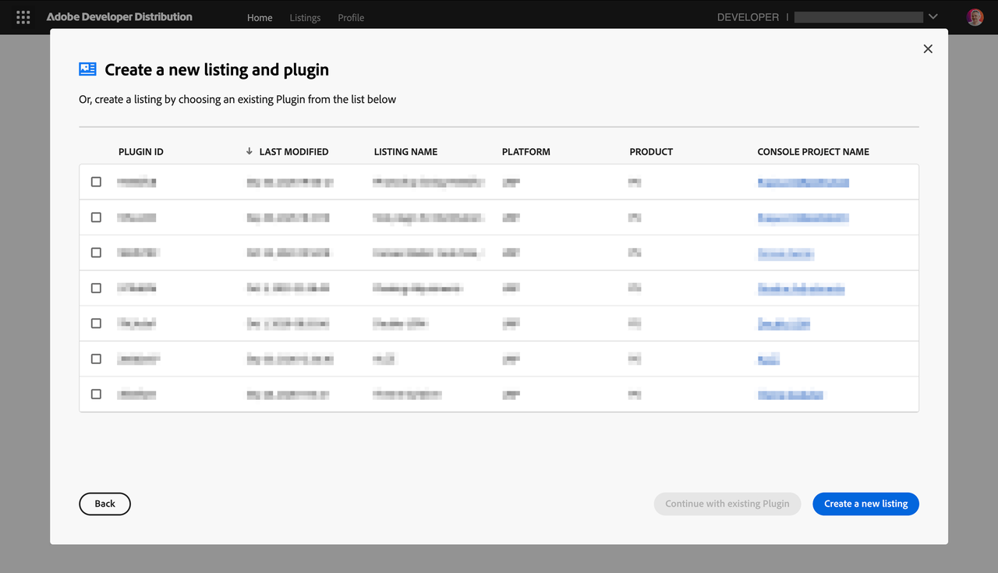Dismiss the dialog with the X icon

[928, 48]
